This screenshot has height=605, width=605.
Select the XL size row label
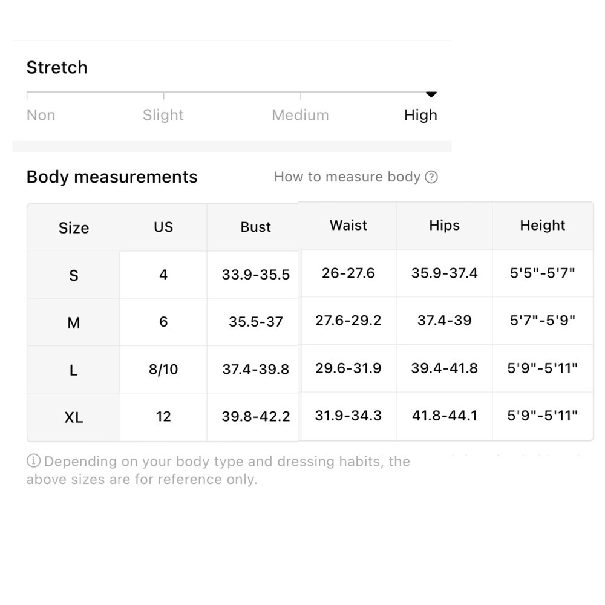tap(74, 417)
